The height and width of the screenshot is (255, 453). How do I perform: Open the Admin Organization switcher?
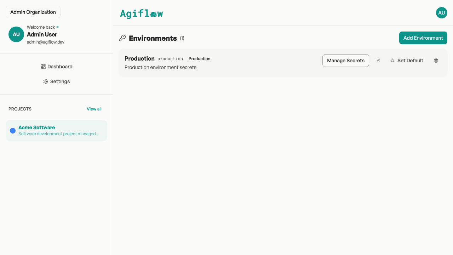click(x=33, y=12)
